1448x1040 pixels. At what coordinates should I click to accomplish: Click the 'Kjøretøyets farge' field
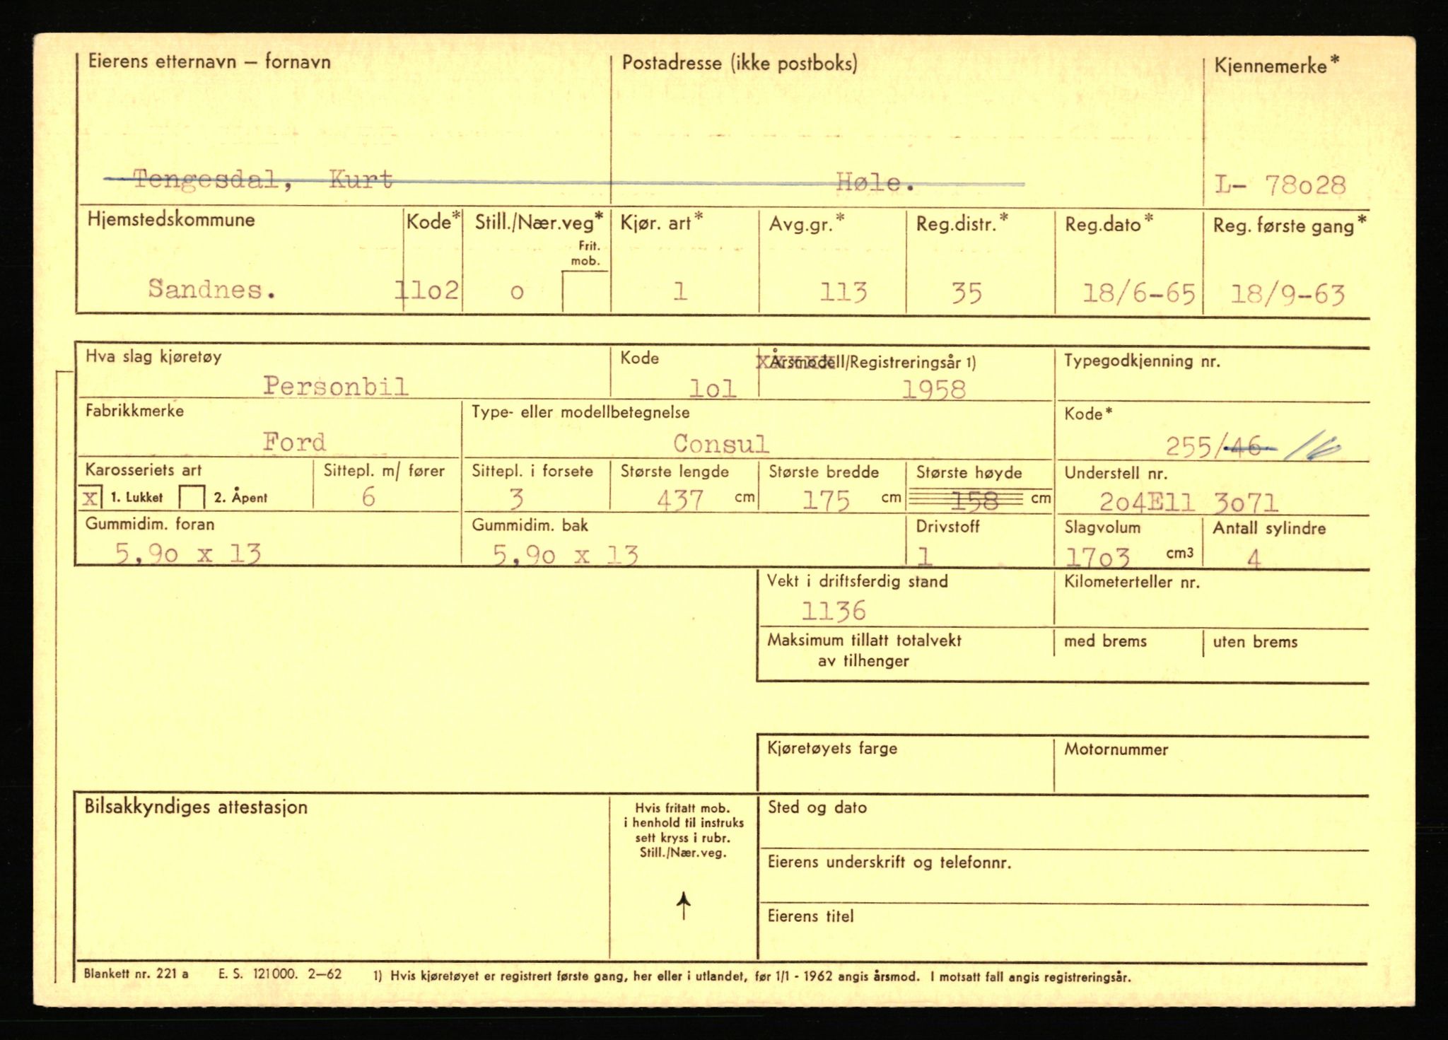pos(905,764)
